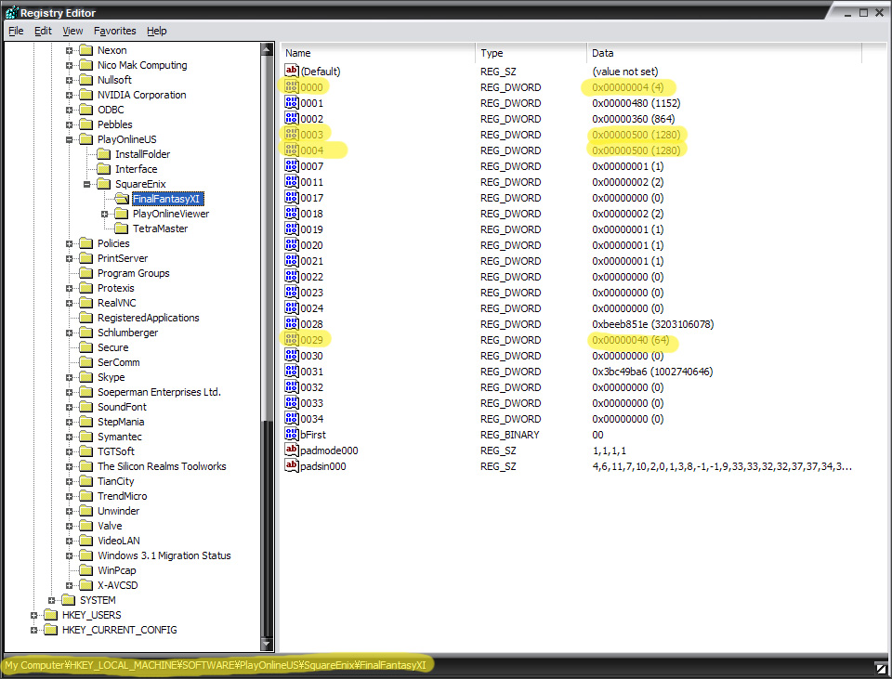Select the 0029 registry value
892x679 pixels.
pos(311,340)
